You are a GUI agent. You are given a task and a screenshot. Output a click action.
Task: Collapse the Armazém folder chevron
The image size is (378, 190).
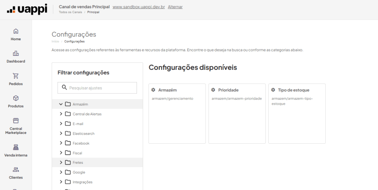61,104
